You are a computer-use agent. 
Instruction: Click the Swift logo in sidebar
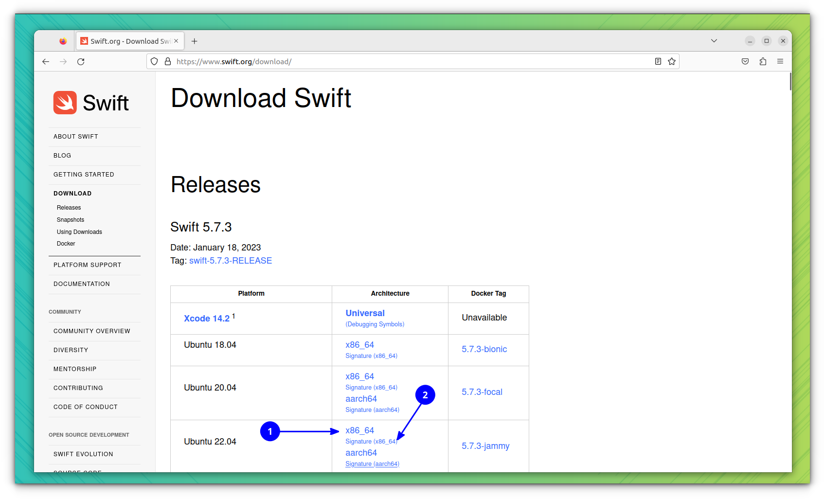point(91,103)
